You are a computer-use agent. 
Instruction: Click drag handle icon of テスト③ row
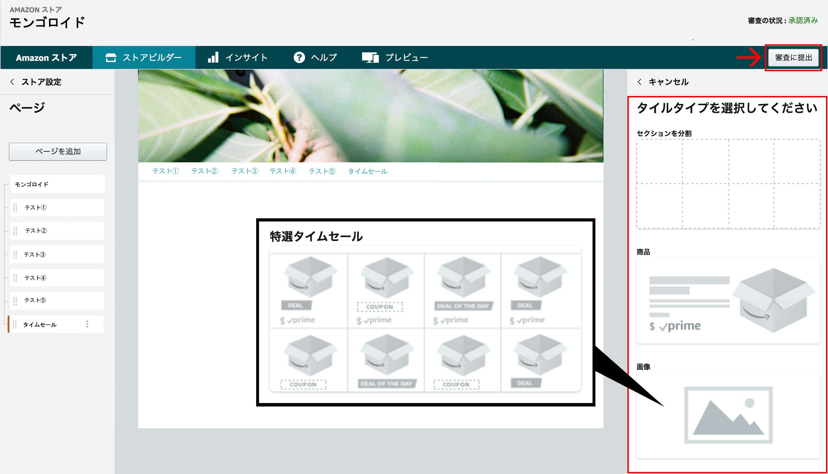tap(15, 255)
